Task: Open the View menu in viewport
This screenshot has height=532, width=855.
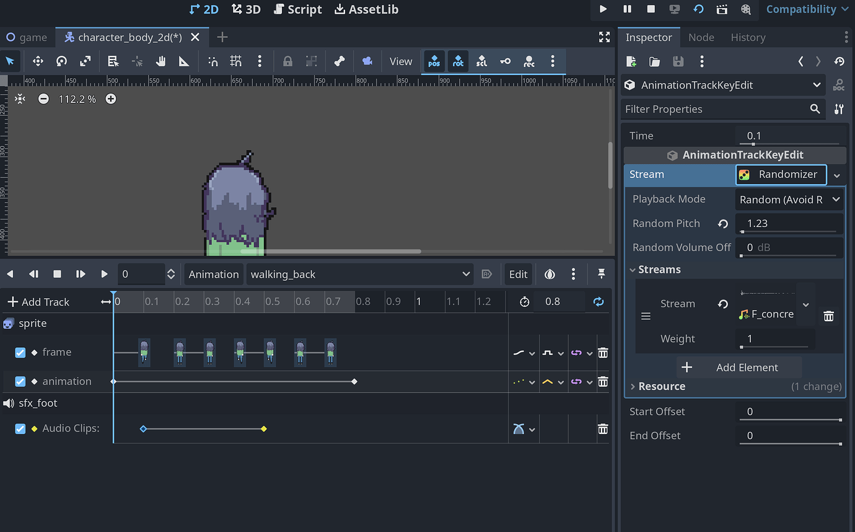Action: [401, 61]
